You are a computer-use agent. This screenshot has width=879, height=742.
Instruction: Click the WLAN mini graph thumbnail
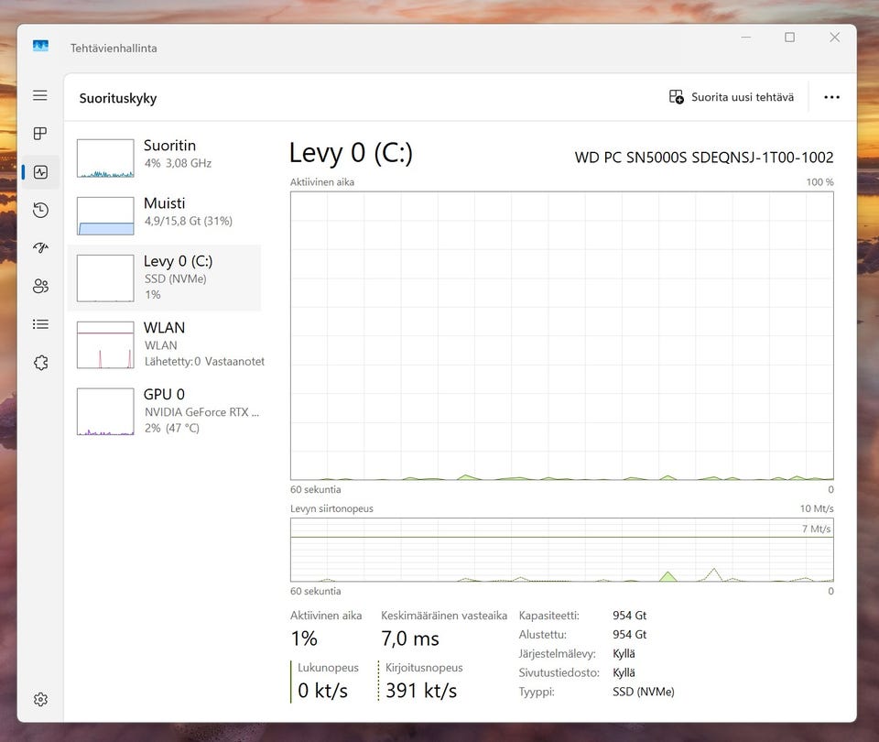pyautogui.click(x=105, y=345)
